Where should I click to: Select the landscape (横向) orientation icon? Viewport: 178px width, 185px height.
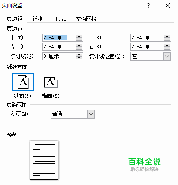(x=51, y=82)
